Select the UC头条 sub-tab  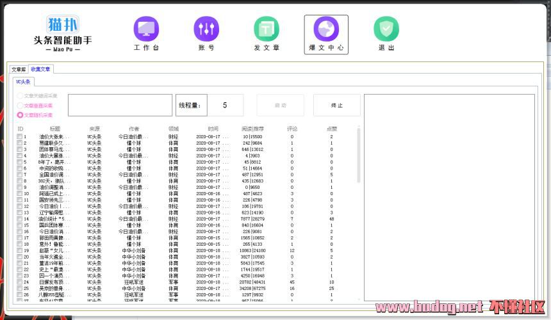click(24, 82)
